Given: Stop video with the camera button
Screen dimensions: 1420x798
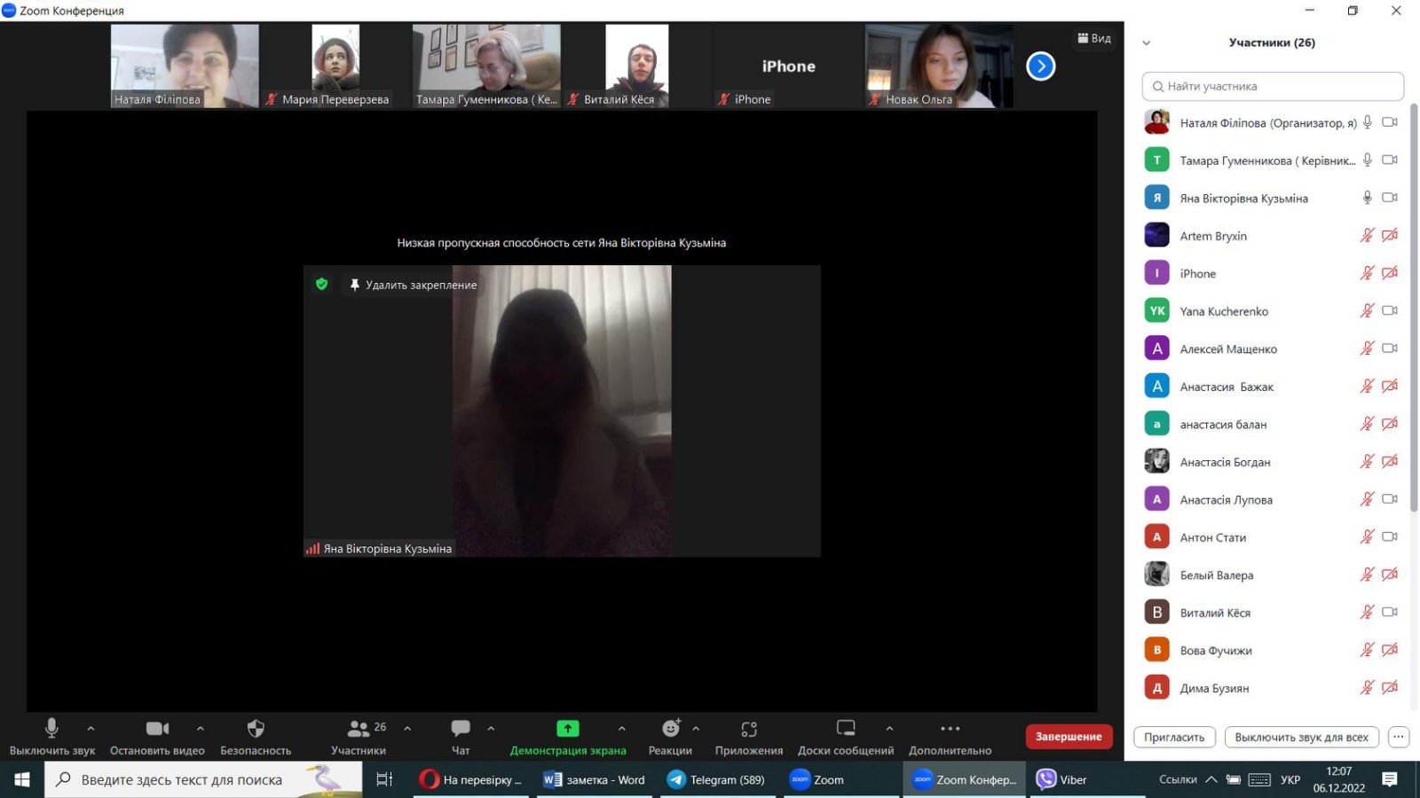Looking at the screenshot, I should tap(157, 729).
